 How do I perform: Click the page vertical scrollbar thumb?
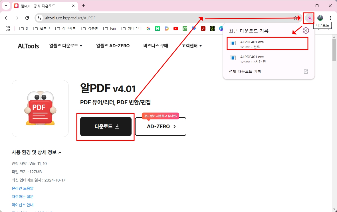click(x=334, y=50)
